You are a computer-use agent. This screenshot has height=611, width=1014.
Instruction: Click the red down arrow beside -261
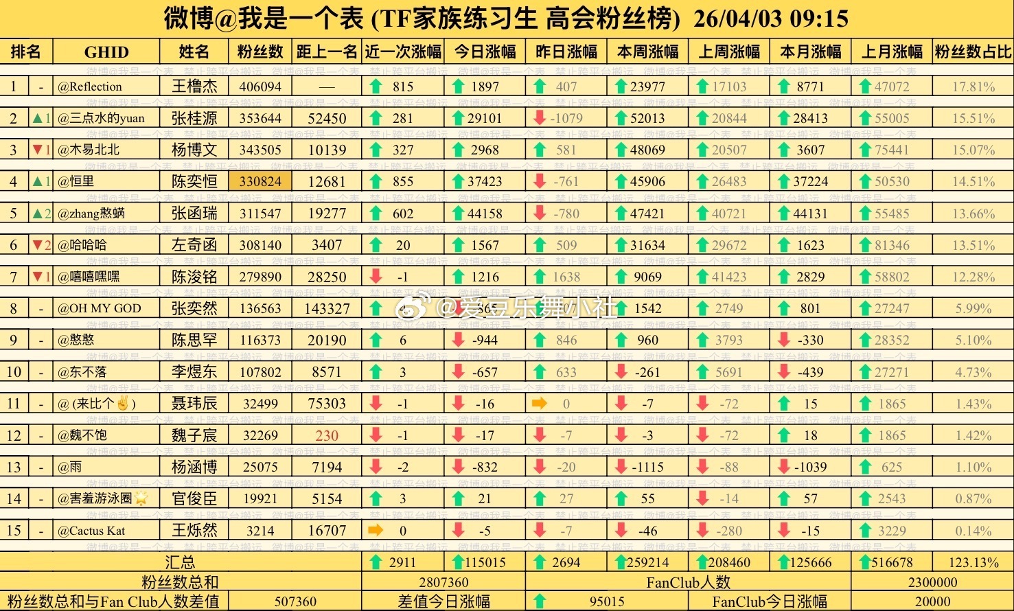click(x=621, y=372)
